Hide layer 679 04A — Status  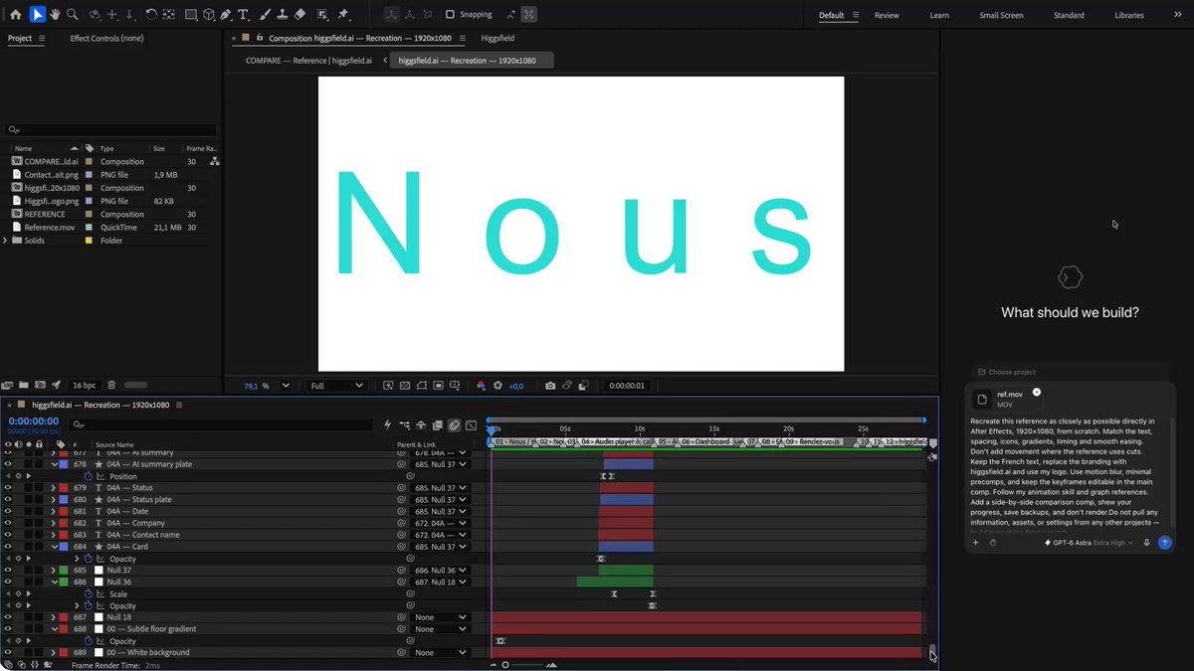[x=8, y=488]
